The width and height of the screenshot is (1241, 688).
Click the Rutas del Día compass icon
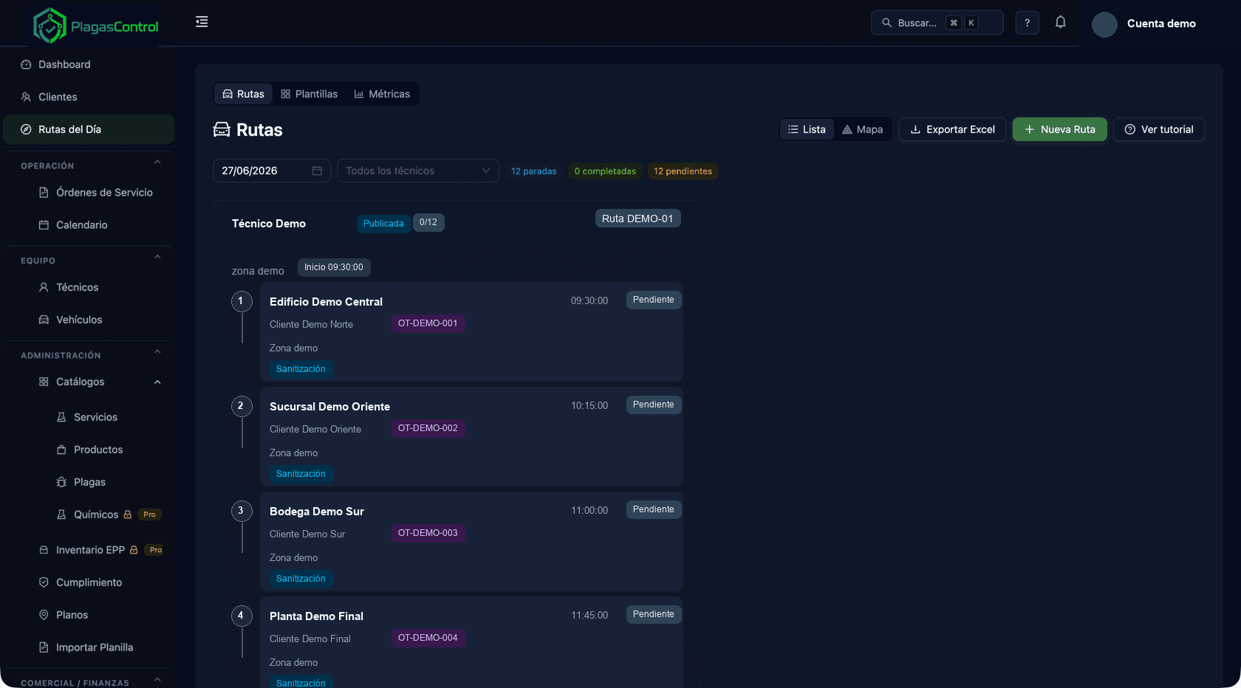pyautogui.click(x=26, y=129)
